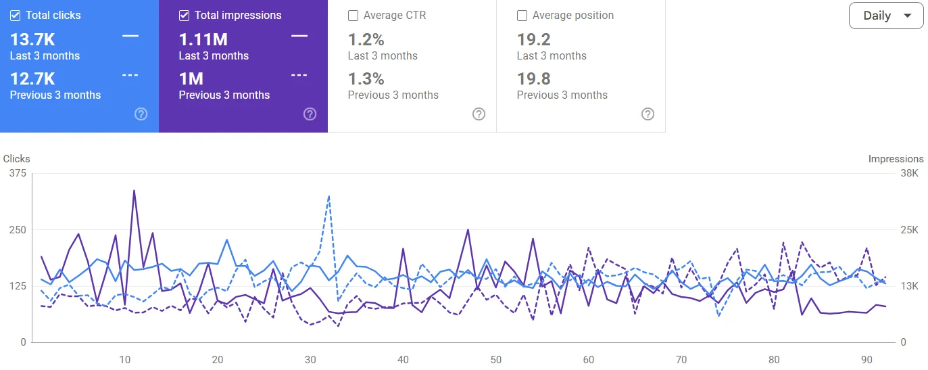Click the solid line legend on Total impressions card

click(x=299, y=36)
